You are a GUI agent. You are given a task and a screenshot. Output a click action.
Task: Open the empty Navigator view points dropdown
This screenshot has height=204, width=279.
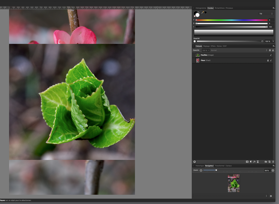pyautogui.click(x=230, y=196)
